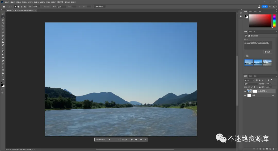The image size is (278, 151).
Task: Open the Color panel flyout menu
Action: coord(276,12)
